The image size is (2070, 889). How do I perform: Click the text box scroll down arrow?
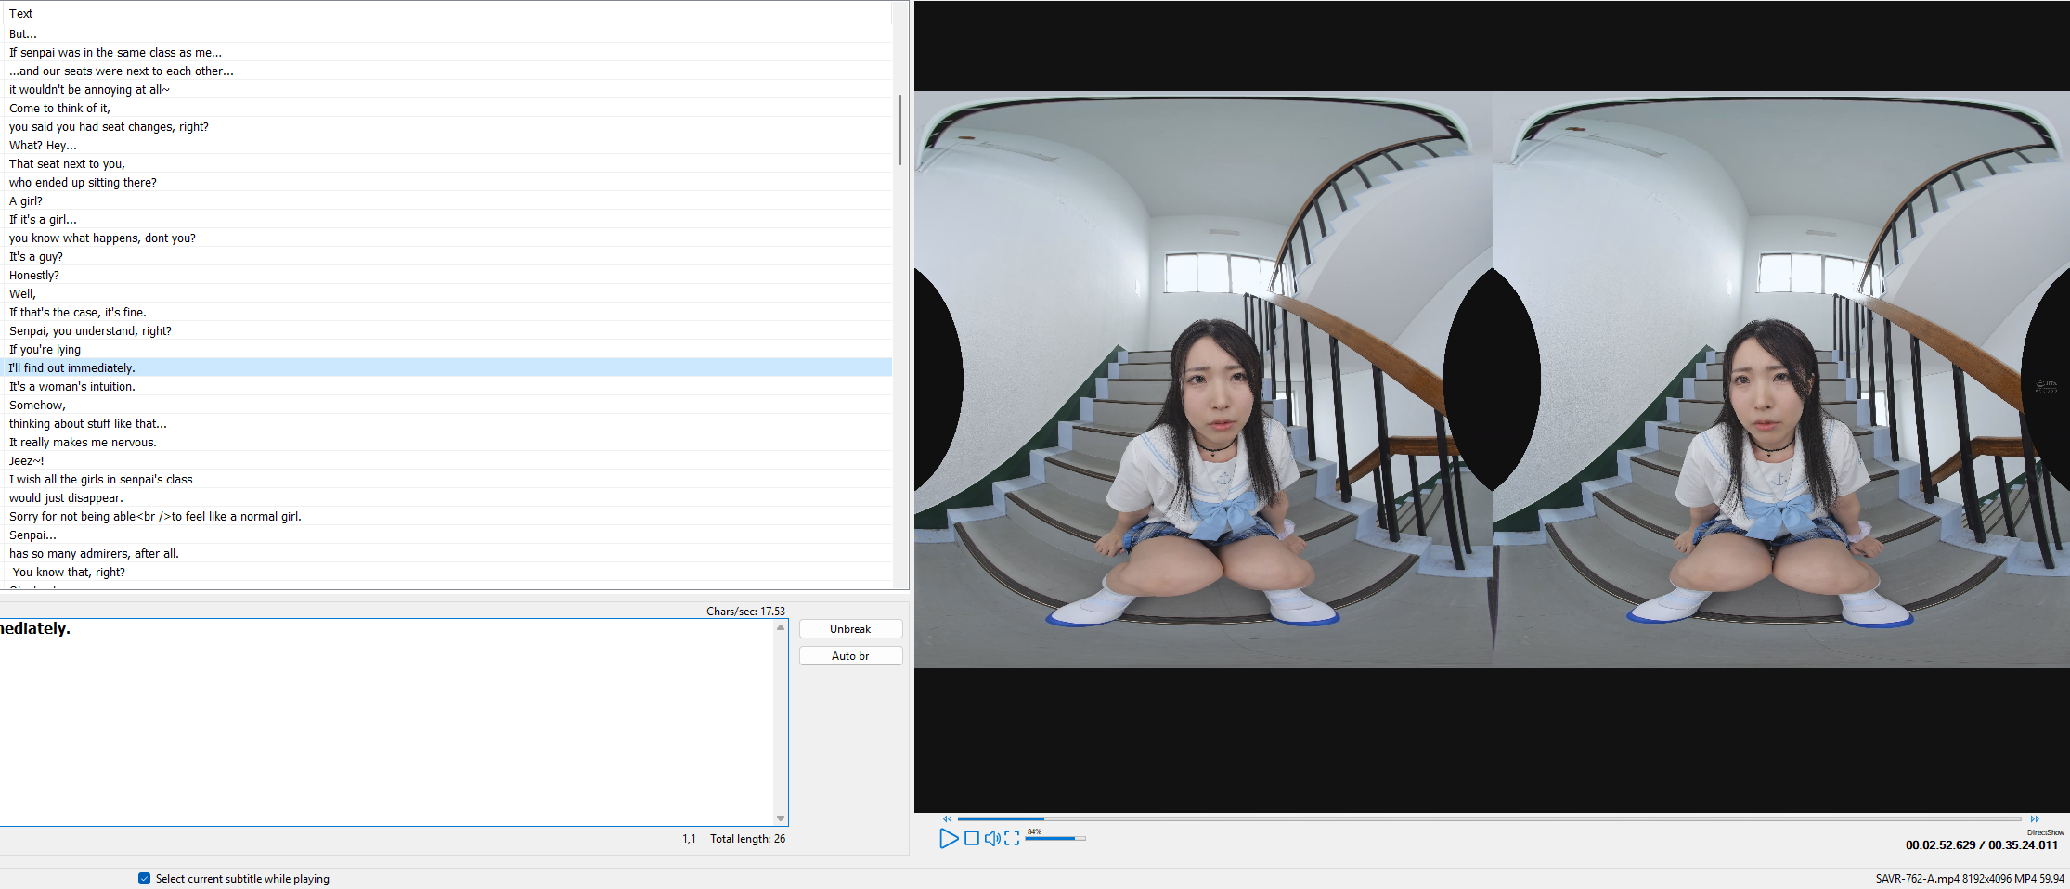(781, 818)
